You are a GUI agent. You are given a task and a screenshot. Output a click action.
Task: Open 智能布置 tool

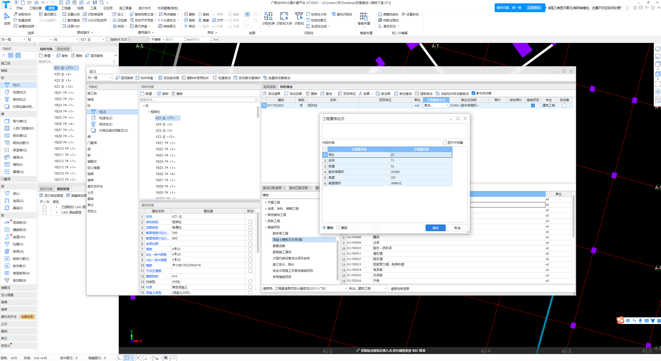point(364,18)
